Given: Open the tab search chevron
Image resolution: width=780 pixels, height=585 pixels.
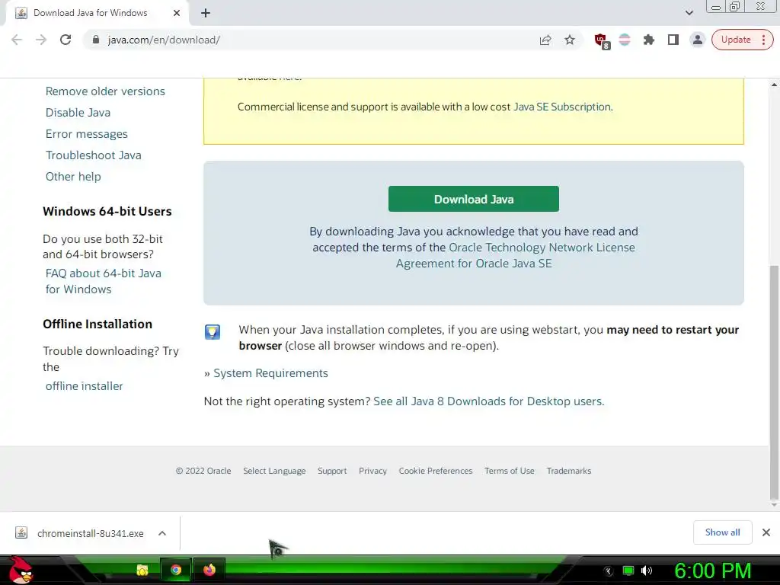Looking at the screenshot, I should click(x=689, y=13).
